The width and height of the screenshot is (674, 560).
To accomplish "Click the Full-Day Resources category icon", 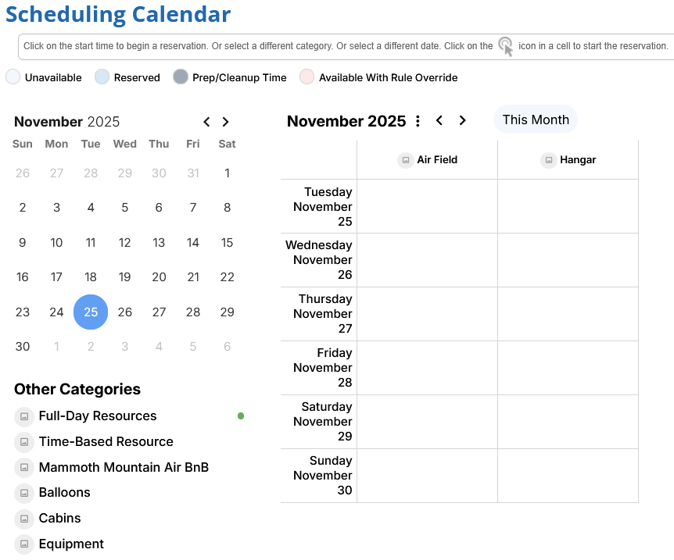I will 24,416.
